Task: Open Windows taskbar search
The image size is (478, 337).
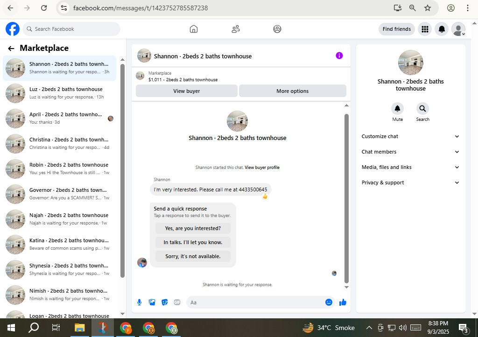Action: 34,328
